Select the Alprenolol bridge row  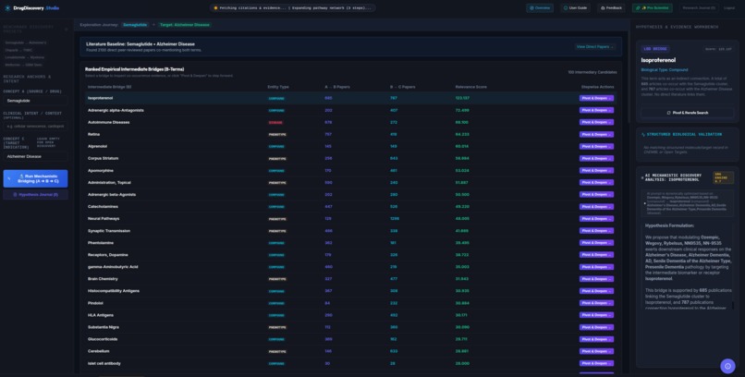click(x=350, y=146)
